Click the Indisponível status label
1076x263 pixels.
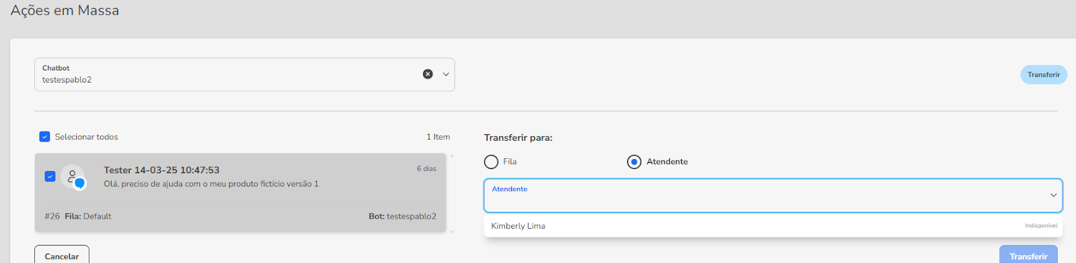1041,226
